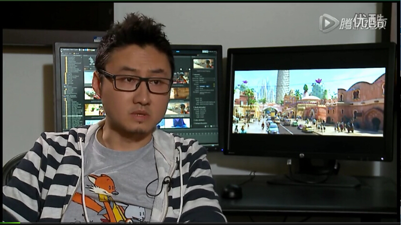Select the top preview thumbnail in the right panel of the left monitor
401x225 pixels.
203,64
